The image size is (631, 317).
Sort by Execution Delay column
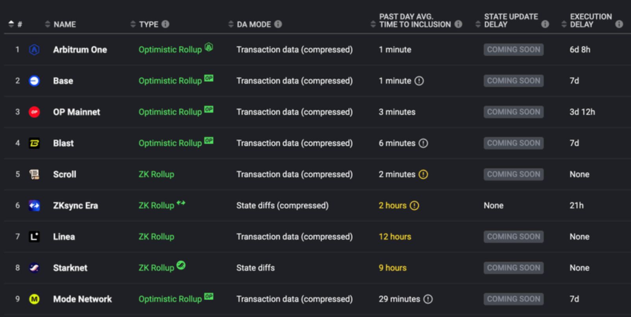point(564,24)
